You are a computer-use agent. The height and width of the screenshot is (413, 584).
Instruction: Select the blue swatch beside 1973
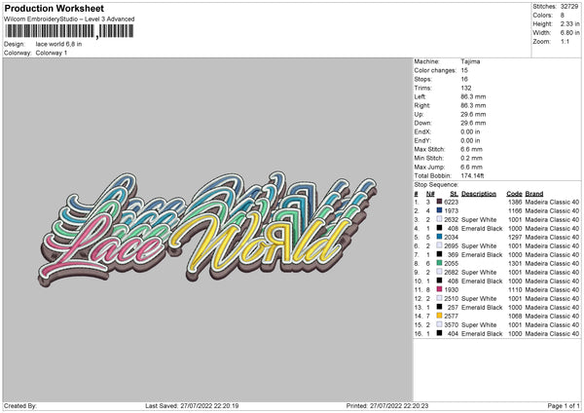(x=440, y=210)
